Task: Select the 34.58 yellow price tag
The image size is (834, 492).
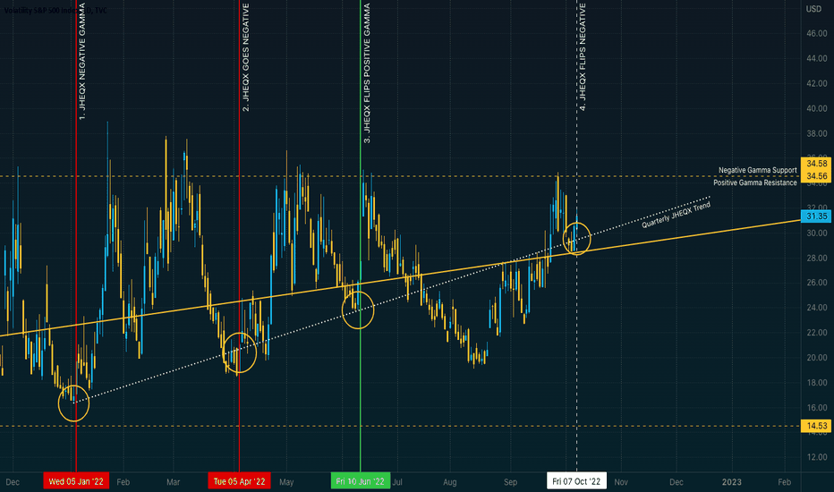Action: click(x=816, y=164)
